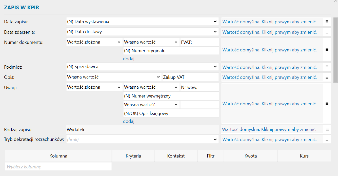The height and width of the screenshot is (176, 338).
Task: Open Uwagi Wartość złożona dropdown
Action: [x=94, y=87]
